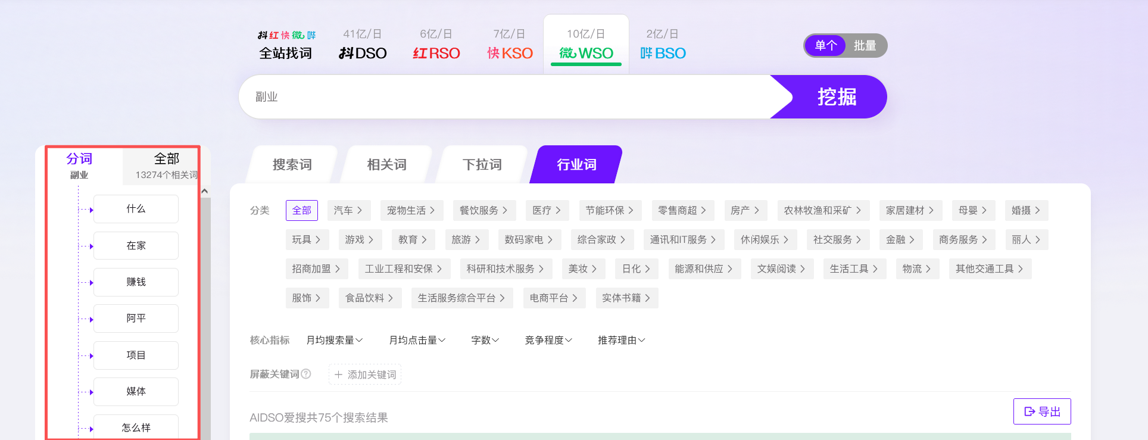1148x440 pixels.
Task: Click the plus icon in 添加关键词
Action: pos(338,375)
